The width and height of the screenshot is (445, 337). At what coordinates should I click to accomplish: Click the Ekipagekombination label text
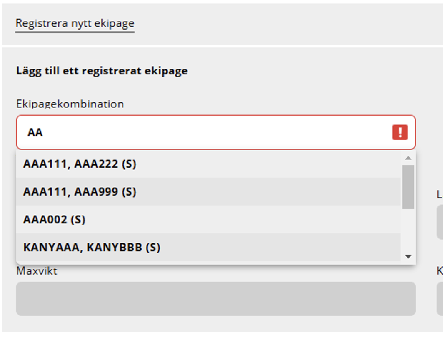pyautogui.click(x=70, y=104)
